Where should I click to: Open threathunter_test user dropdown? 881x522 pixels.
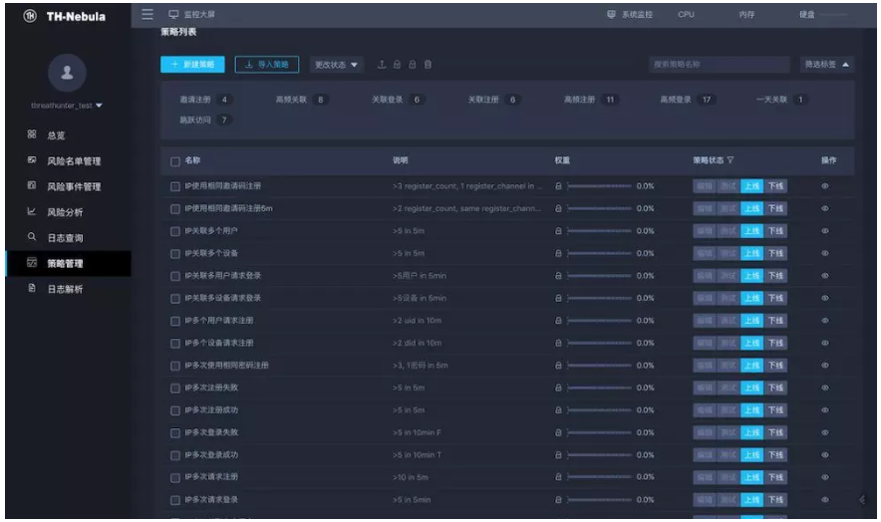(x=67, y=105)
